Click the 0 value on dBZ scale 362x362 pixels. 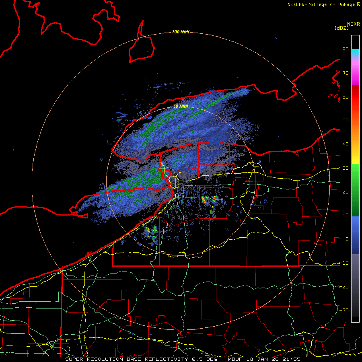point(347,239)
